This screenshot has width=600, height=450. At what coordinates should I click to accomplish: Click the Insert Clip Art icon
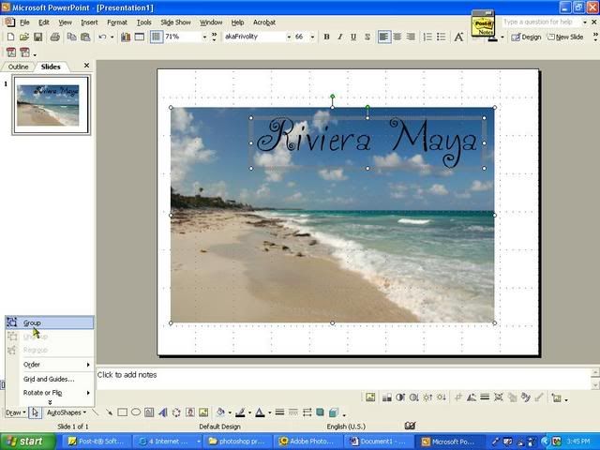(x=190, y=412)
